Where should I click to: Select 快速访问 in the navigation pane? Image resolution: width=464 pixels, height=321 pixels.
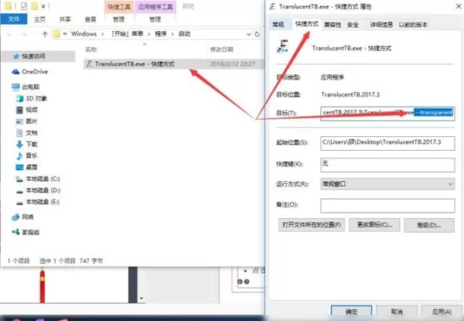pyautogui.click(x=33, y=56)
